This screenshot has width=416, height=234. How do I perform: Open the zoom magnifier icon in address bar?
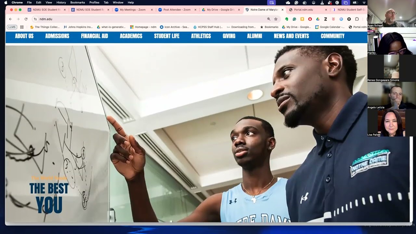tap(268, 19)
